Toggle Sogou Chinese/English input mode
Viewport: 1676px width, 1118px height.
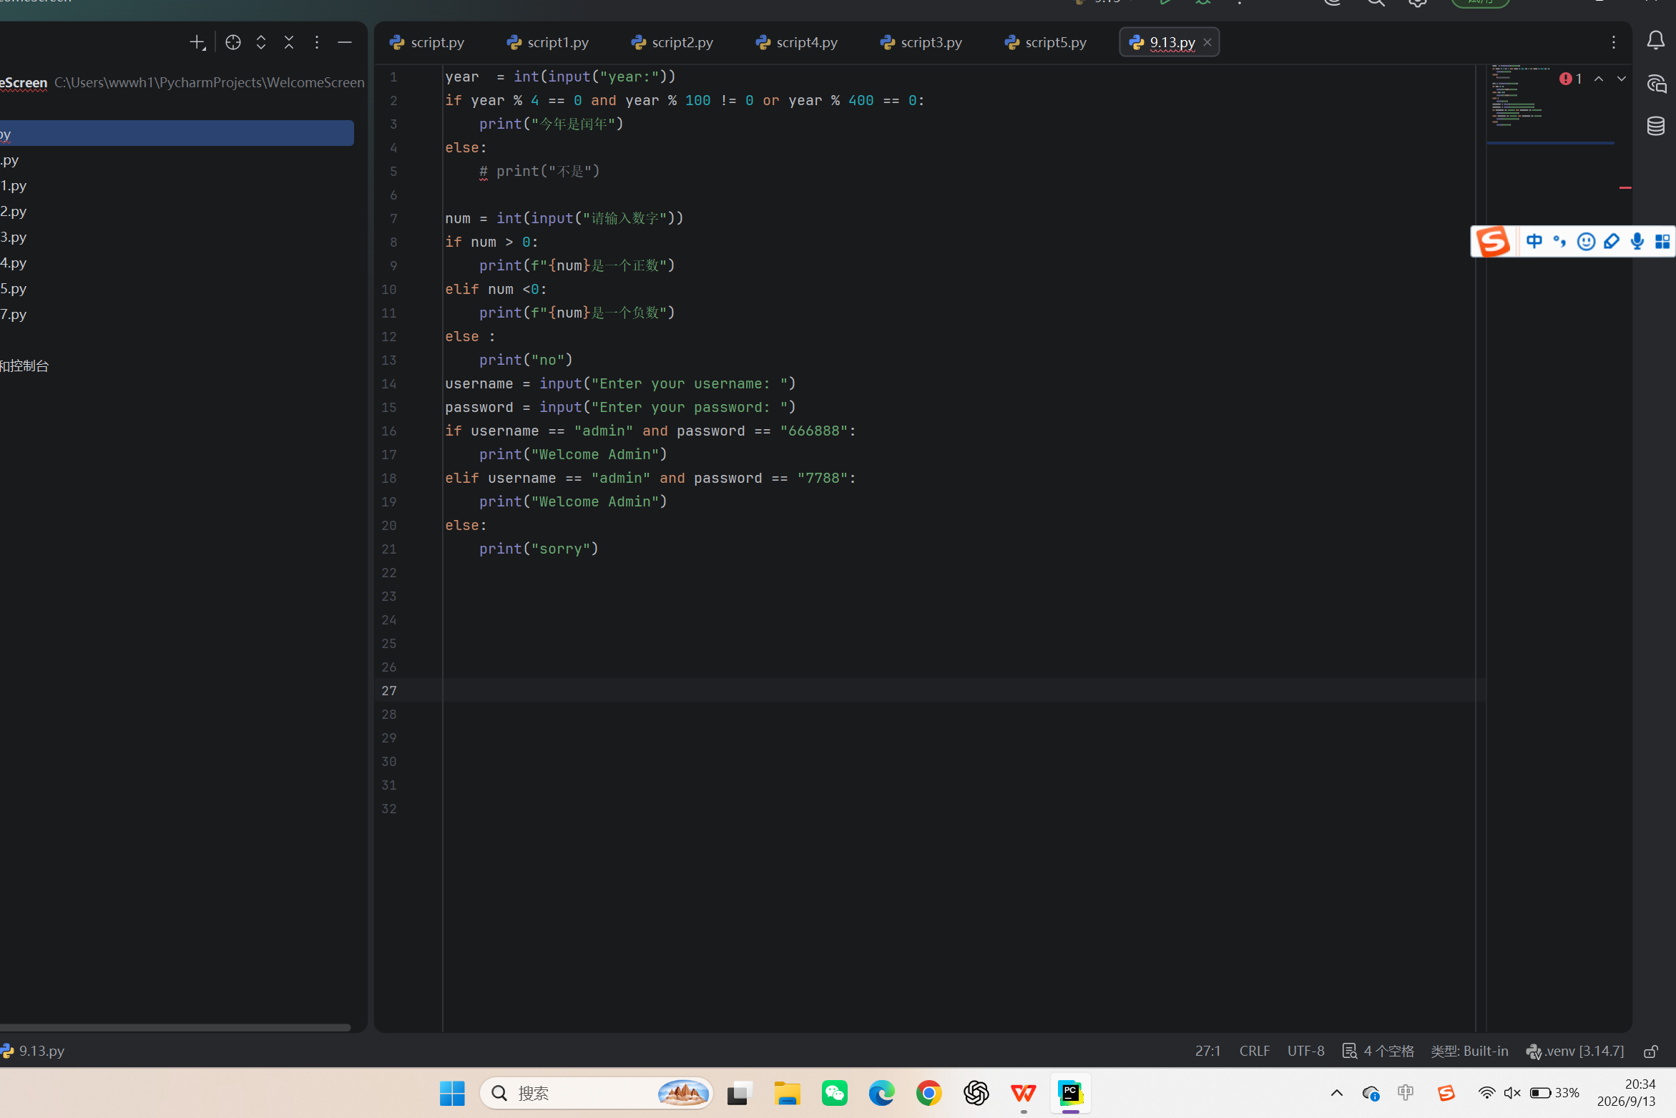(x=1534, y=242)
